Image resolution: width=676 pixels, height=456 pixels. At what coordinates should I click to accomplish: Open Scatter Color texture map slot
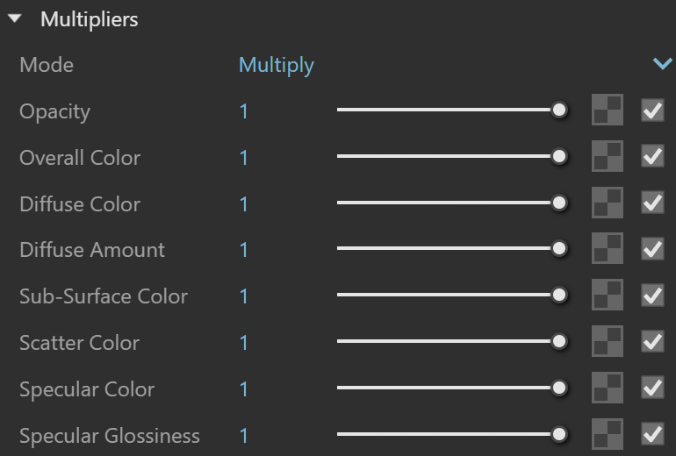(x=607, y=341)
